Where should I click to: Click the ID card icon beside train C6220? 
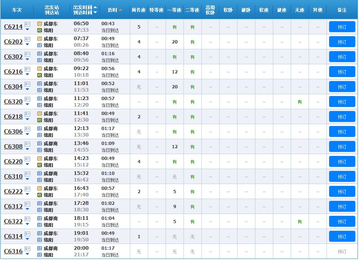(27, 159)
